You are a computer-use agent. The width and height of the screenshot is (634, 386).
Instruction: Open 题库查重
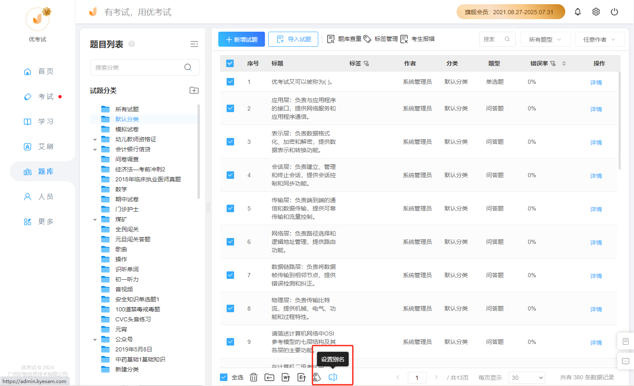(344, 39)
